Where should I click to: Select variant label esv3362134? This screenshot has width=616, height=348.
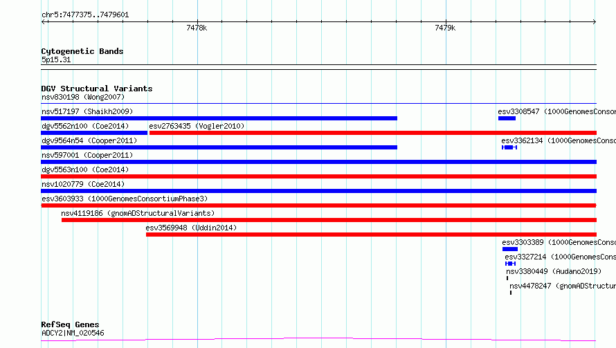559,140
